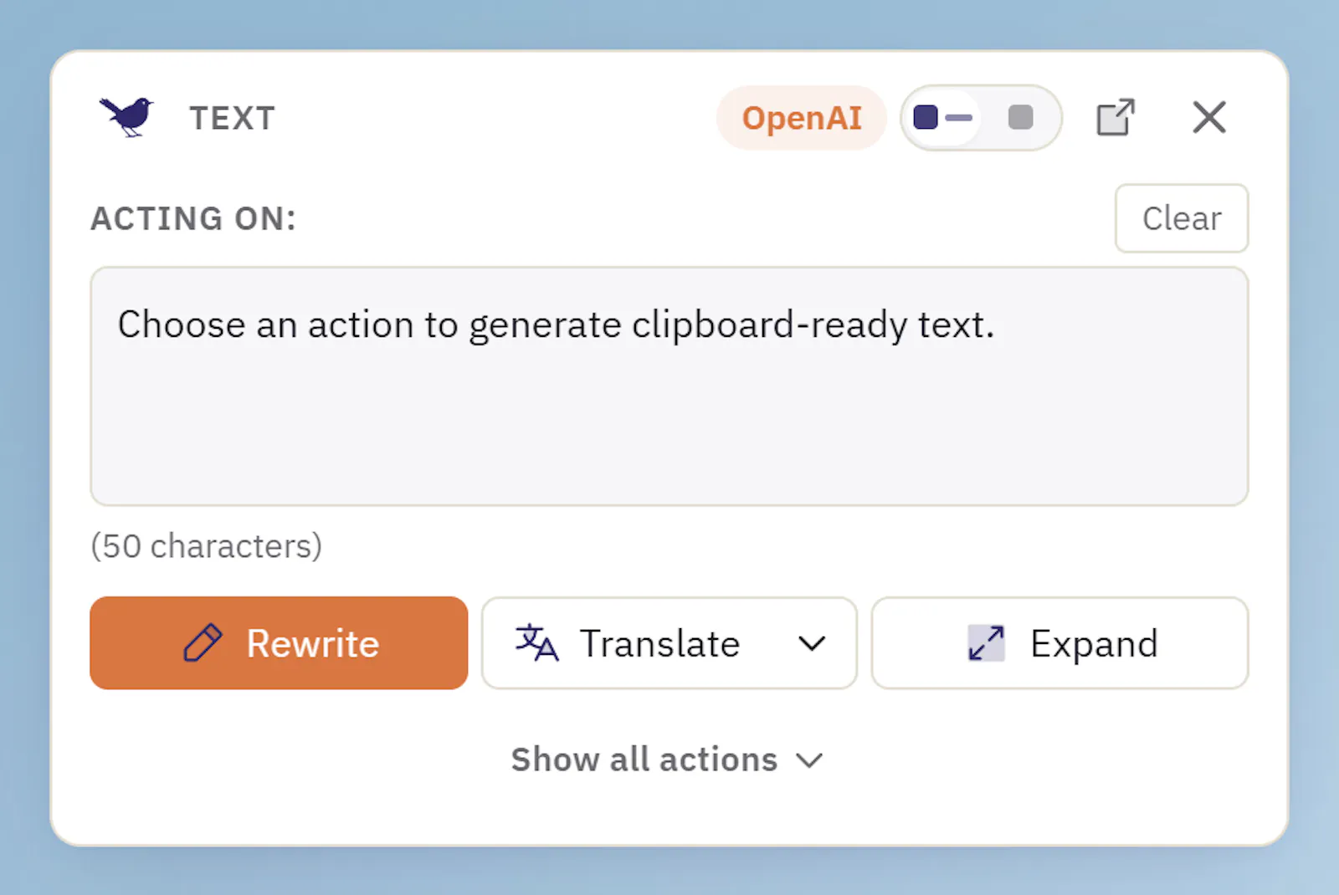Focus the acting-on text area
Image resolution: width=1339 pixels, height=895 pixels.
click(x=669, y=386)
